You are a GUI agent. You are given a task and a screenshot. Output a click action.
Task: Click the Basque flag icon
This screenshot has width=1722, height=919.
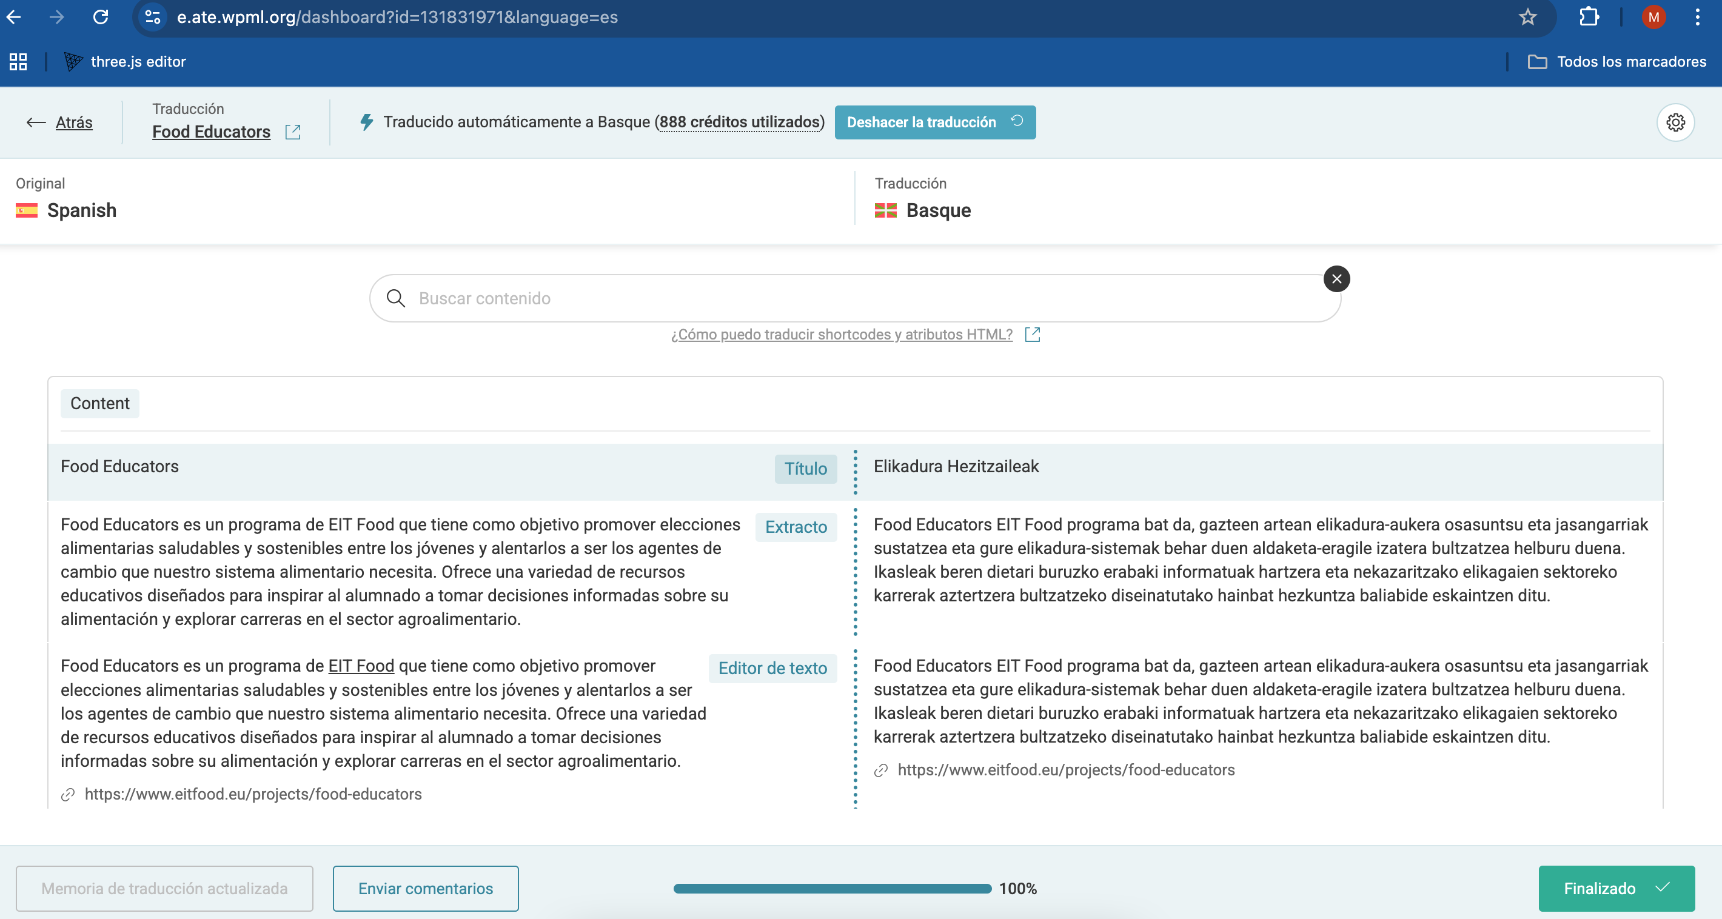[886, 210]
